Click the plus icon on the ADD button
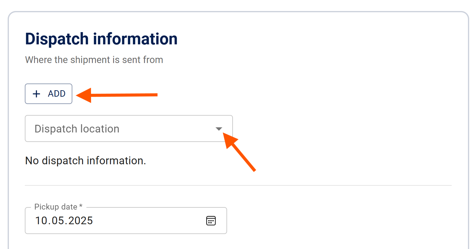 36,94
